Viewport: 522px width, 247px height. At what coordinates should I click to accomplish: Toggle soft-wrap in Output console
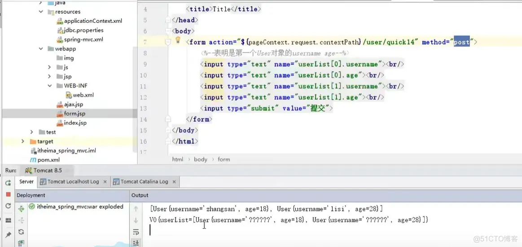click(136, 232)
